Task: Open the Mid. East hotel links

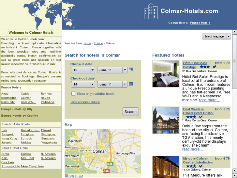Action: click(27, 158)
